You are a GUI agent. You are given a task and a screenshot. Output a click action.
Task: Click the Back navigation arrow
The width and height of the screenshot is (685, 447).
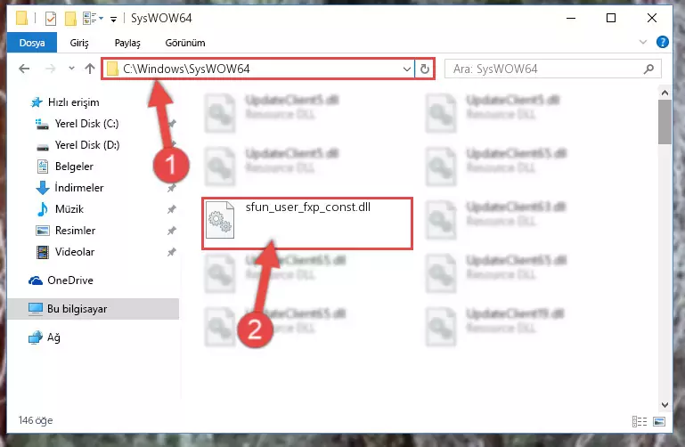[24, 69]
